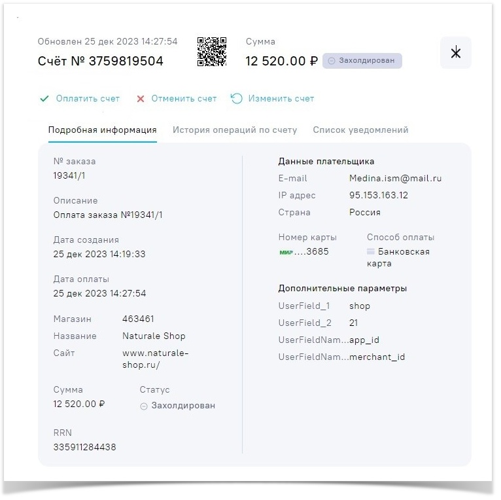The width and height of the screenshot is (501, 500).
Task: Close the invoice details panel
Action: (x=456, y=53)
